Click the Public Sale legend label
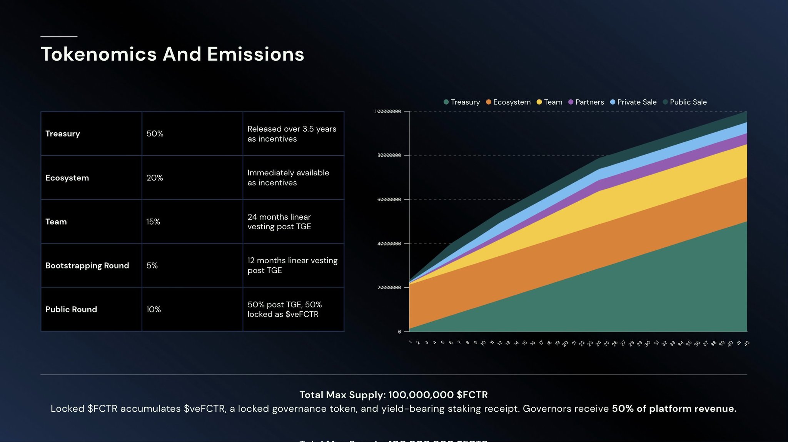The image size is (788, 442). (x=688, y=102)
